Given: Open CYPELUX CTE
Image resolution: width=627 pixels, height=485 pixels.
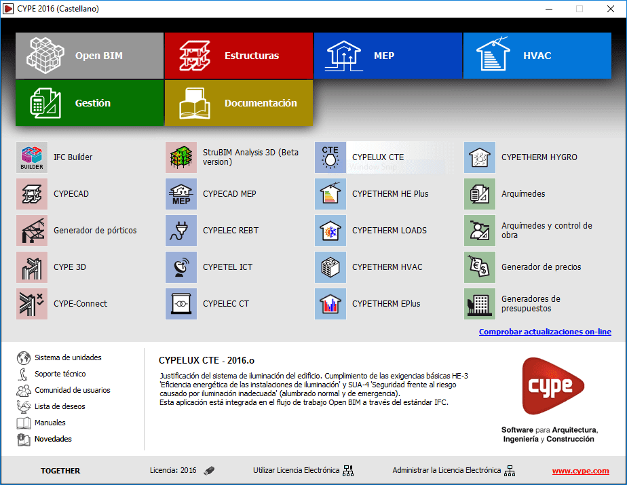Looking at the screenshot, I should [330, 157].
